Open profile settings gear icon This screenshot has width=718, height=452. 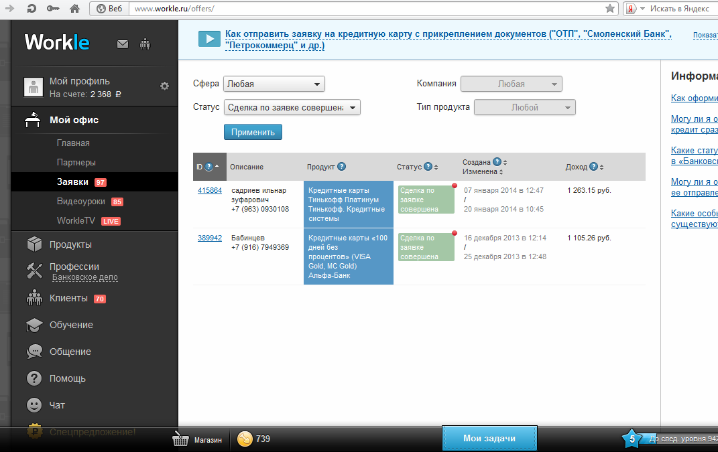164,86
